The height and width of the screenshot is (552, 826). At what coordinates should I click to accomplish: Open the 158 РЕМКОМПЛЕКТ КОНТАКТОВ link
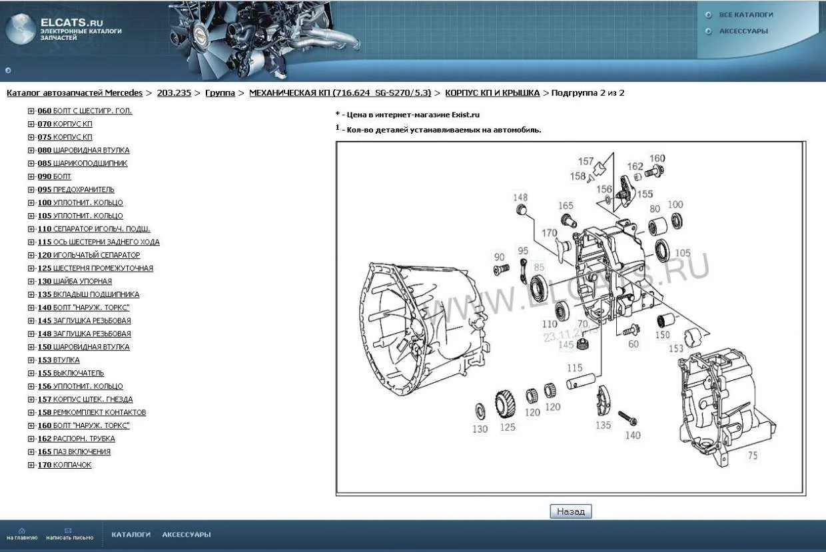pyautogui.click(x=92, y=412)
